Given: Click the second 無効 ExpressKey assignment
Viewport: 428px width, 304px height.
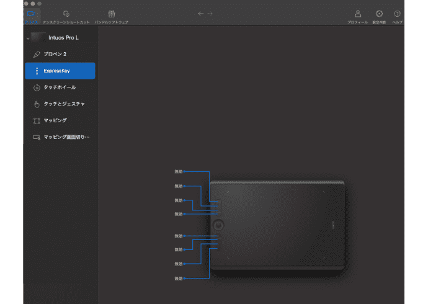Looking at the screenshot, I should tap(179, 186).
